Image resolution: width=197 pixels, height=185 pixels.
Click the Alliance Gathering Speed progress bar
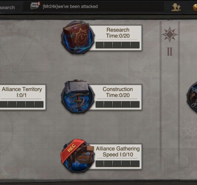pos(118,164)
